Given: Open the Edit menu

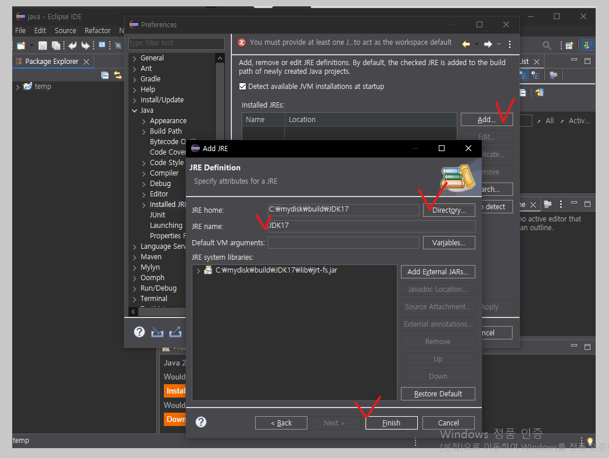Looking at the screenshot, I should [x=40, y=30].
